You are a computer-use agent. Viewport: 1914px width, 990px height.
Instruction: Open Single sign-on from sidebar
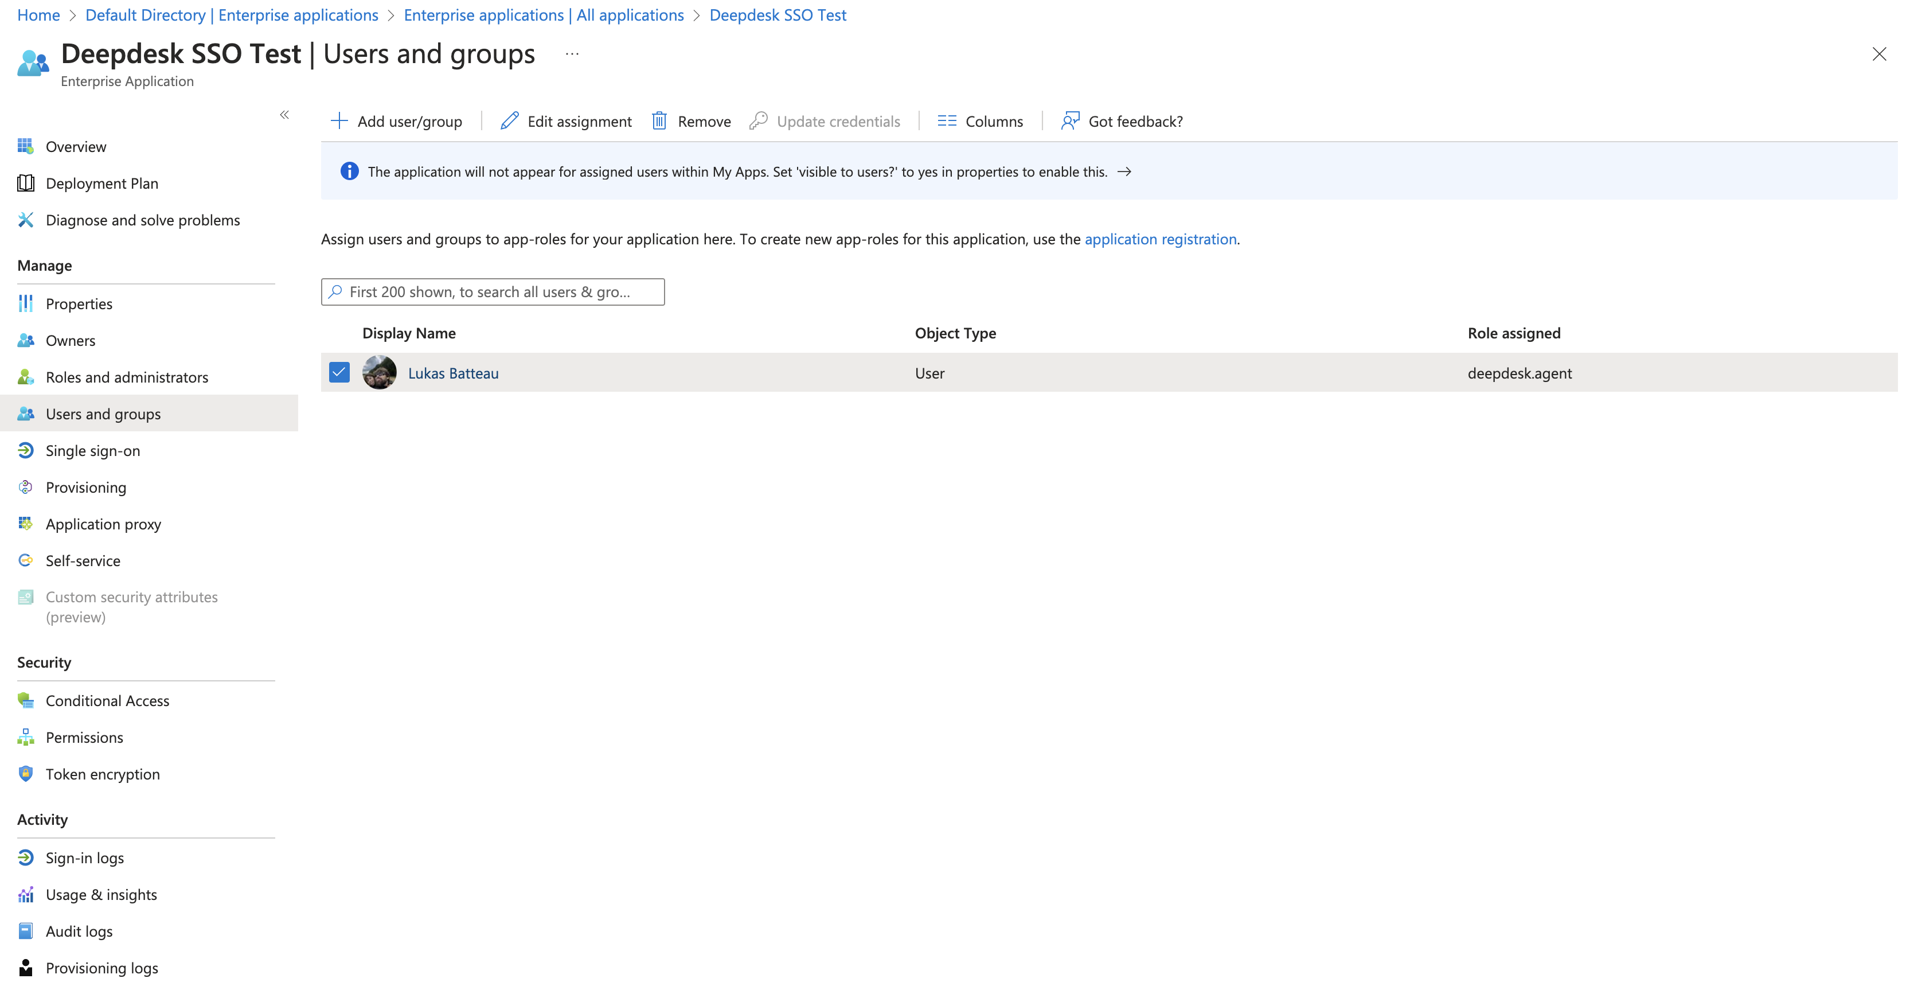pos(92,450)
